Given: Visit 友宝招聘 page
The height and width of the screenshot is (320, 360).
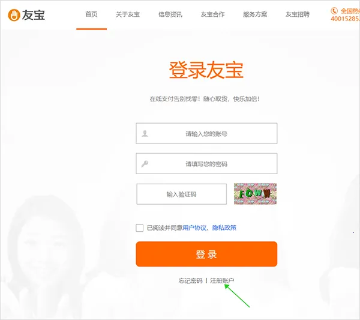Looking at the screenshot, I should click(x=298, y=14).
